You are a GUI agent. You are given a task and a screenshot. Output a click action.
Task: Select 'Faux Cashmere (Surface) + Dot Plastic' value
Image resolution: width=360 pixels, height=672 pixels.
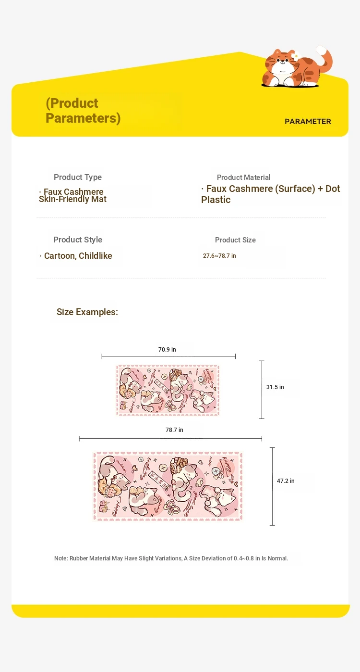(x=271, y=194)
